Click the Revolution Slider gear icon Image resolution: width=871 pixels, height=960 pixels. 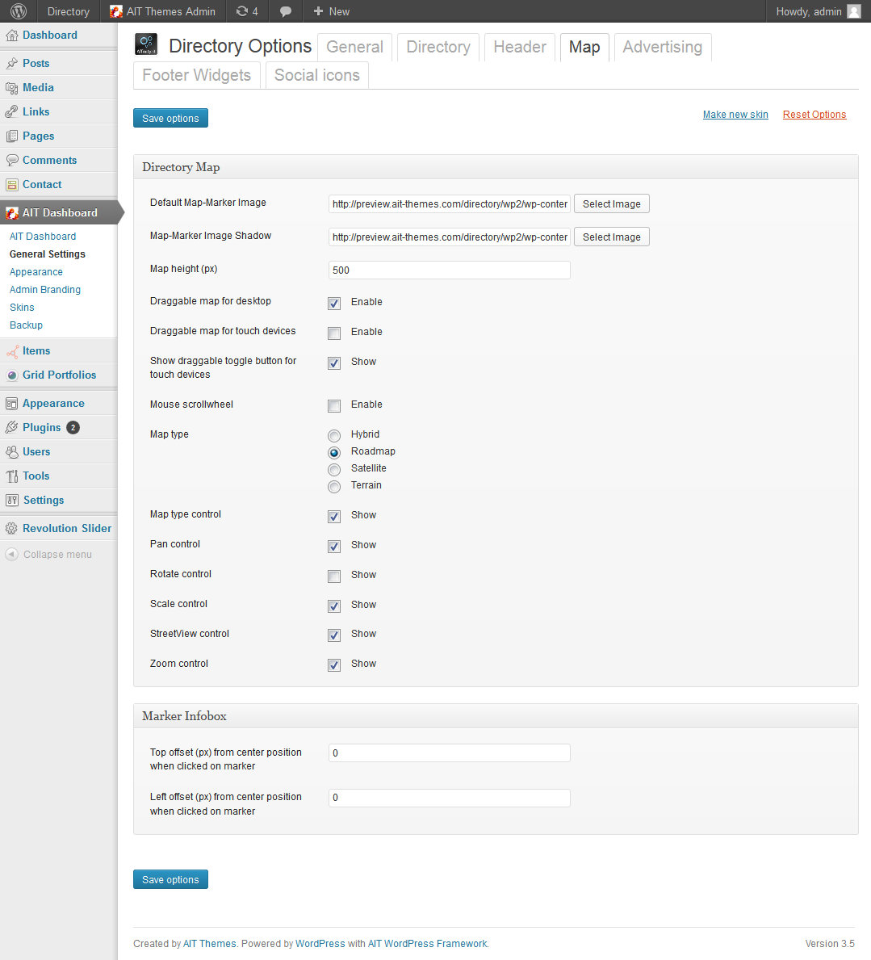[11, 528]
